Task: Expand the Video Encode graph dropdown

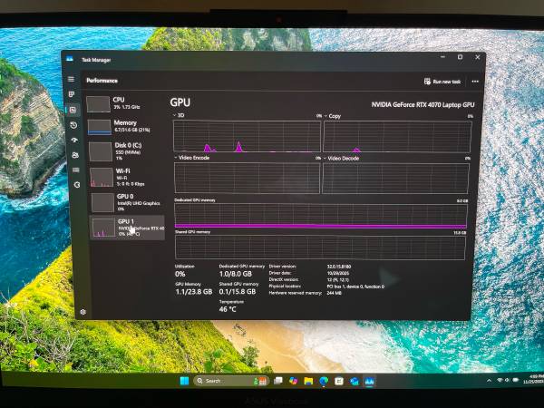Action: coord(176,158)
